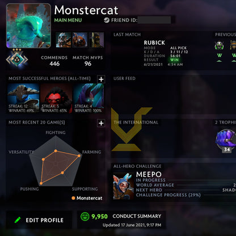Open the rank medal badge icon

17,60
